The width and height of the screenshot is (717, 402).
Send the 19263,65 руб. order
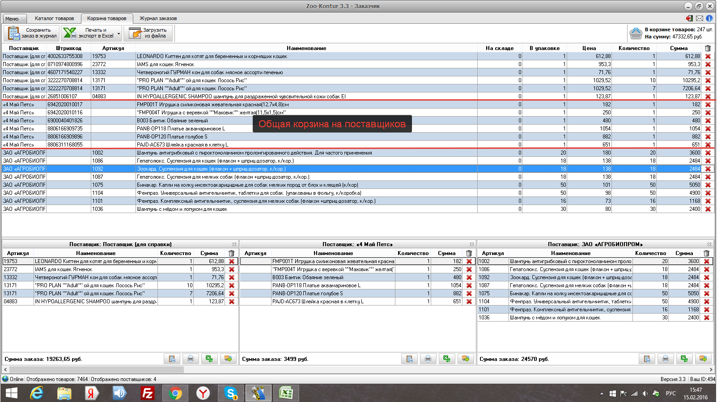228,359
